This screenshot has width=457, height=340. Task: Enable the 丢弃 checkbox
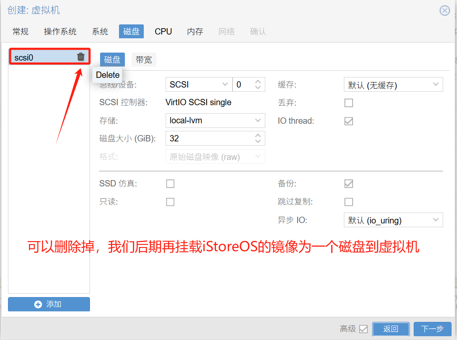[349, 103]
